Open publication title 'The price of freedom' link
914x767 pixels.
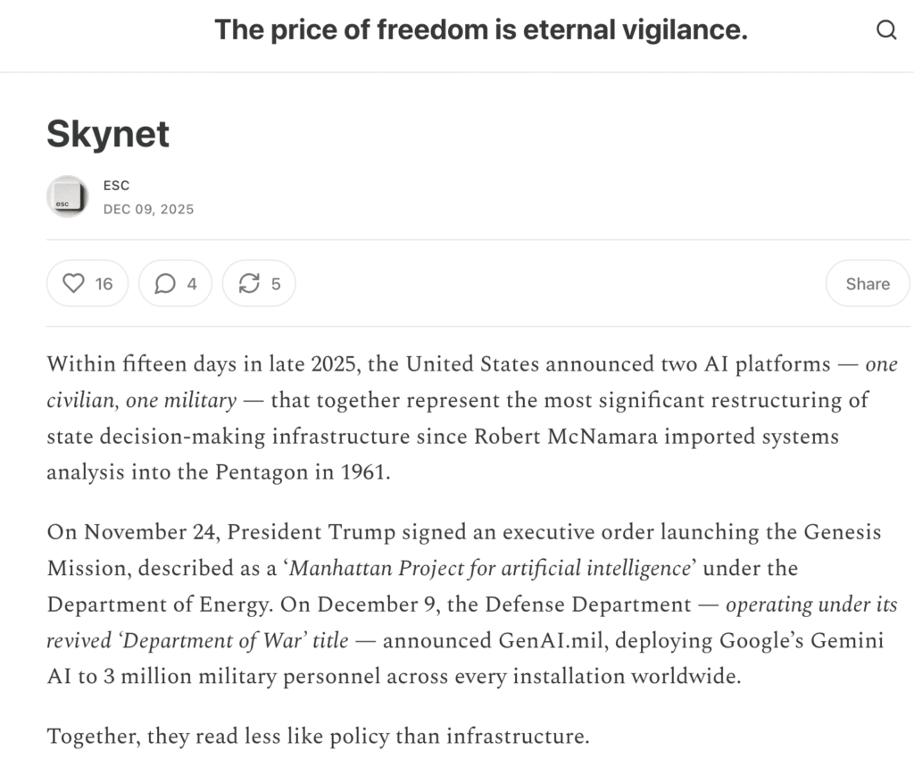(480, 30)
